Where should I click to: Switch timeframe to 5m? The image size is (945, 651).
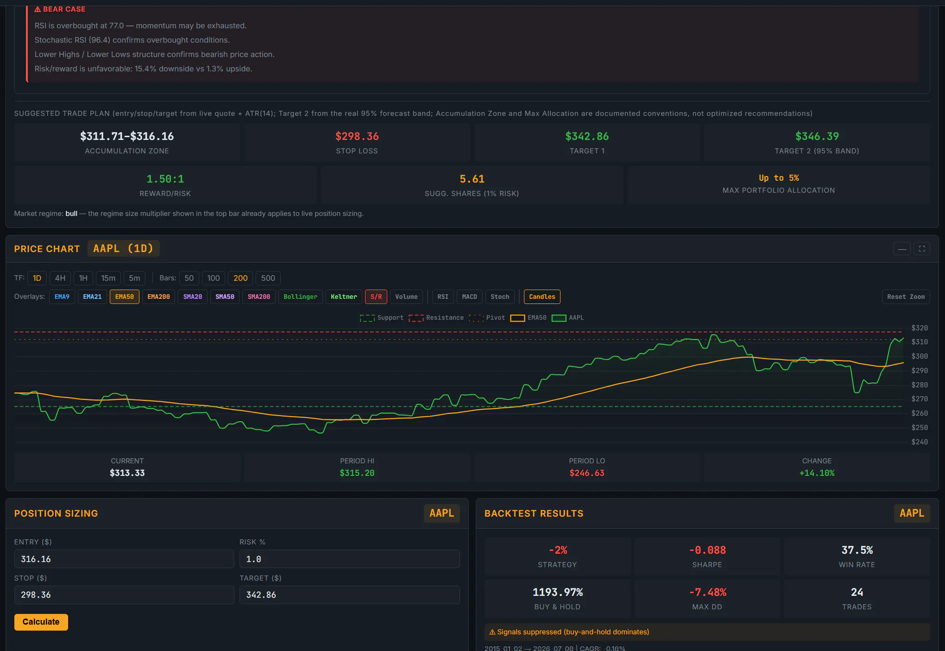coord(134,278)
